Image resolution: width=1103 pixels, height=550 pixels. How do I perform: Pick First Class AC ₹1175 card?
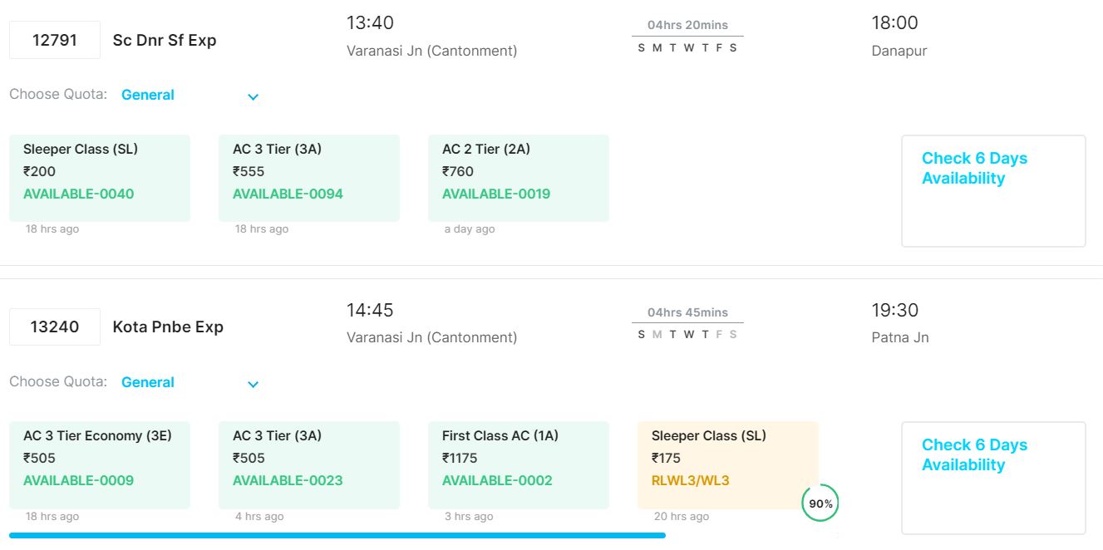[519, 464]
